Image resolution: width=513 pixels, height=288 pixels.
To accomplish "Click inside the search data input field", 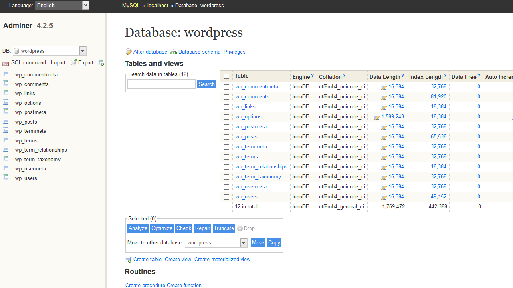I will tap(161, 84).
